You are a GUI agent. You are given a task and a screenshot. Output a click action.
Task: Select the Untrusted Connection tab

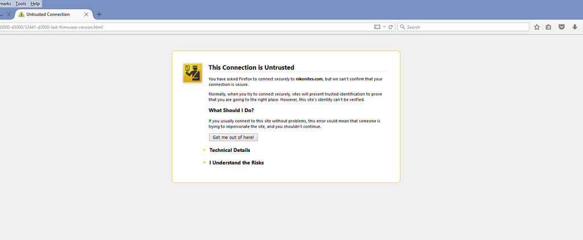click(x=53, y=14)
